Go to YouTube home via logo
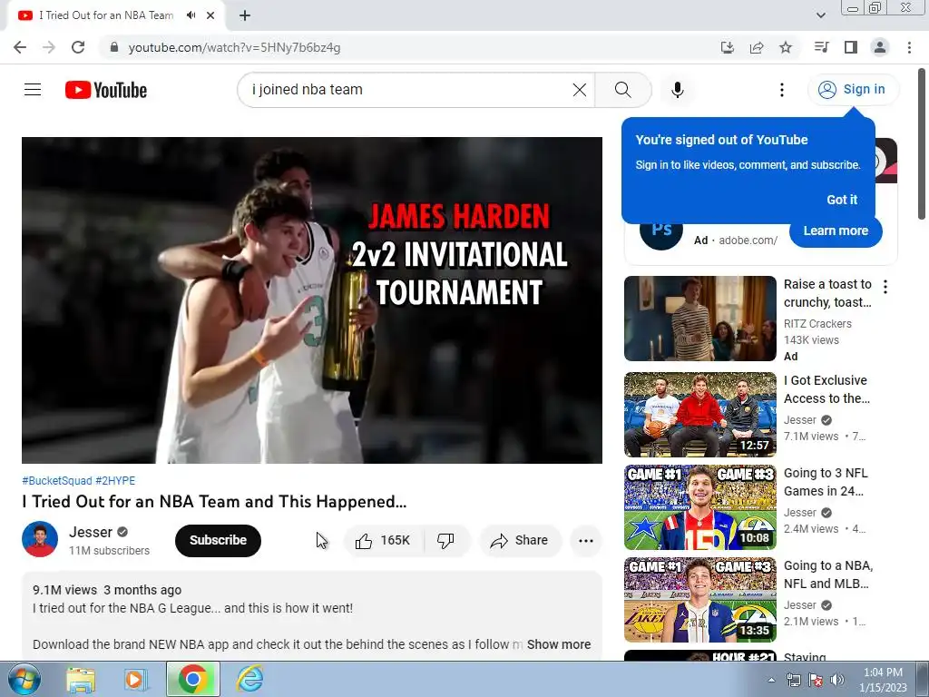 click(x=106, y=90)
